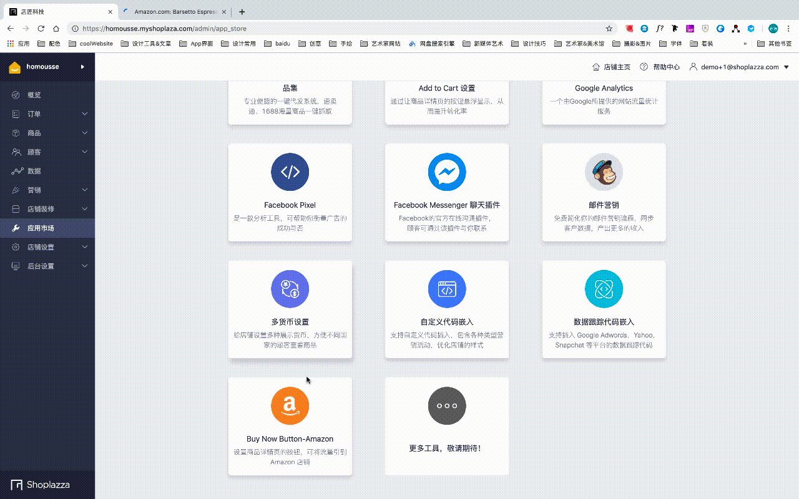Click the browser address bar URL

click(164, 29)
